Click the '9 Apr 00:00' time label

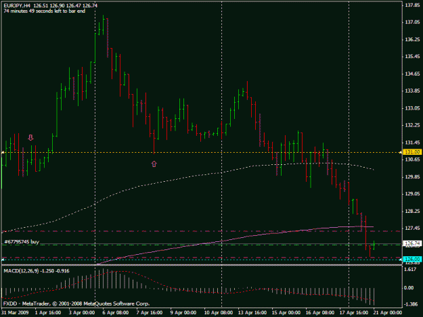tap(183, 313)
